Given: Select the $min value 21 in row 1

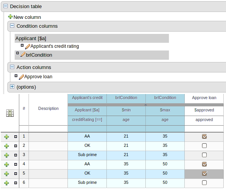Looking at the screenshot, I should (x=126, y=136).
